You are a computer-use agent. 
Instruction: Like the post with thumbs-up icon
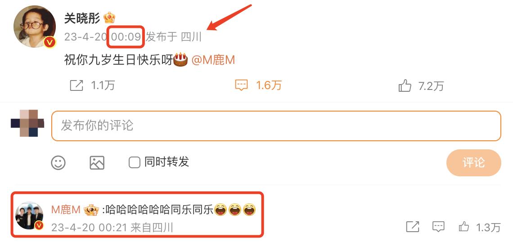(x=405, y=85)
